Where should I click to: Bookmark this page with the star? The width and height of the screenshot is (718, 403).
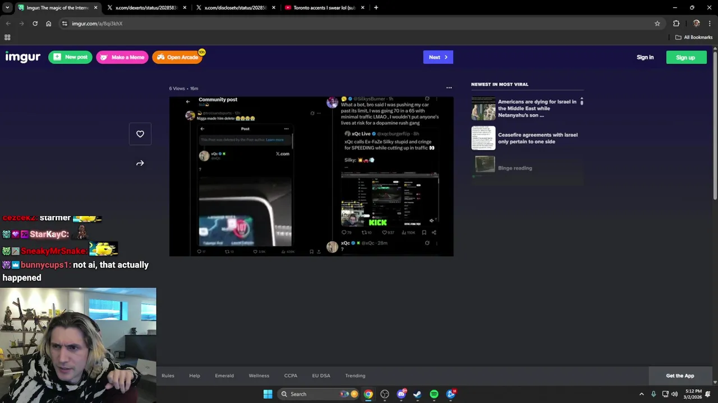click(657, 24)
